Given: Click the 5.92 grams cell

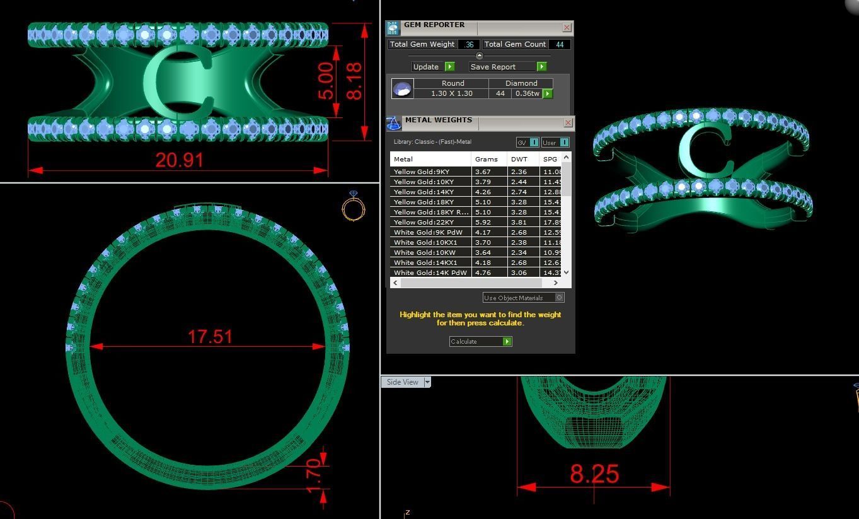Looking at the screenshot, I should (489, 222).
